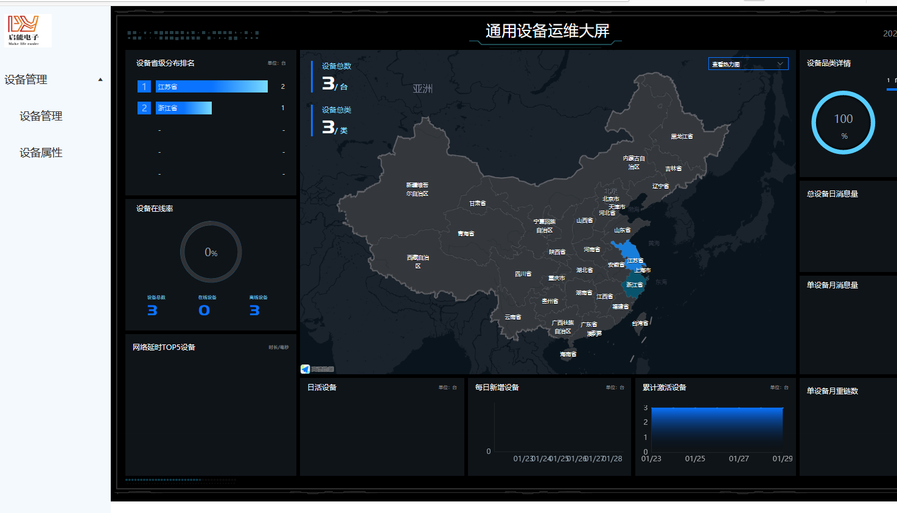
Task: Select 江西省 on the map
Action: pyautogui.click(x=605, y=296)
